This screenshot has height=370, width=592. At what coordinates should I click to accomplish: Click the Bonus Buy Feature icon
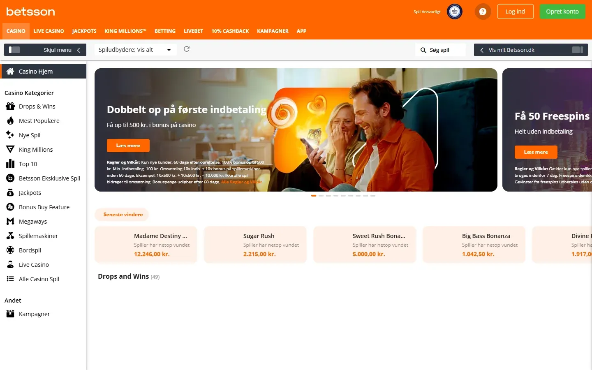coord(10,207)
